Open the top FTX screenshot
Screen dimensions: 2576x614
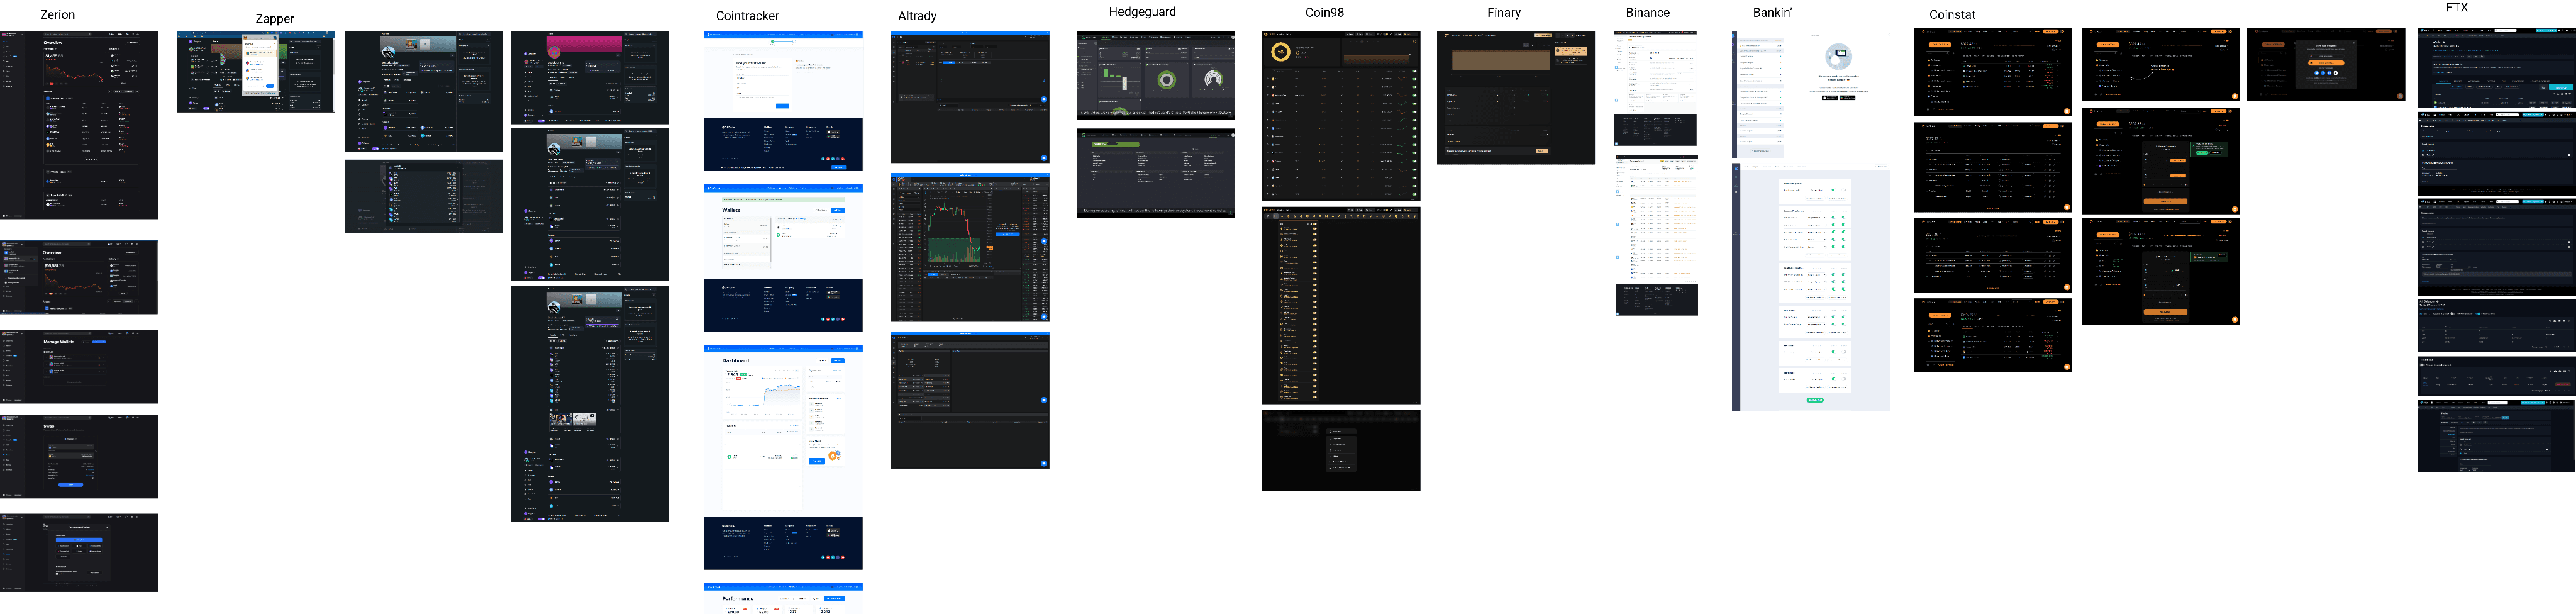[x=2497, y=68]
